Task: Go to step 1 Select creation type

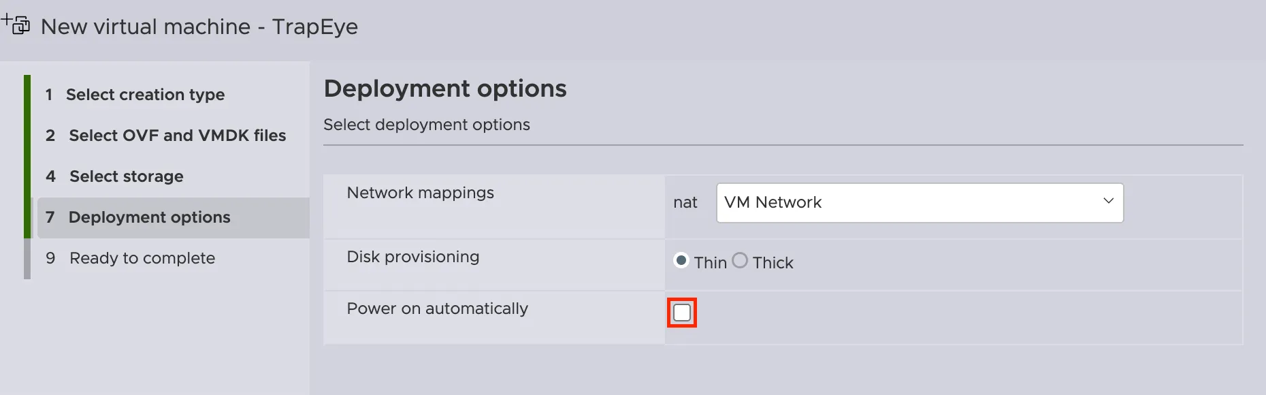Action: pos(146,95)
